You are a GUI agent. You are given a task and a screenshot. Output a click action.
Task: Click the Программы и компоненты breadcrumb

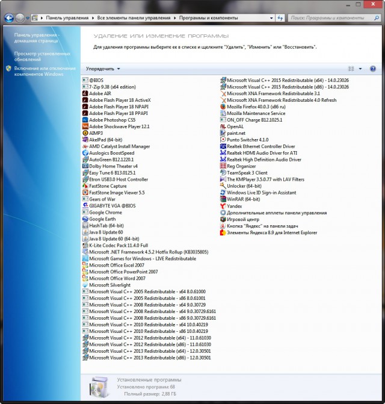point(209,18)
